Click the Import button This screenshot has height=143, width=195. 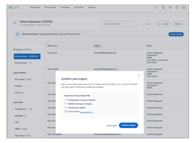tap(146, 24)
